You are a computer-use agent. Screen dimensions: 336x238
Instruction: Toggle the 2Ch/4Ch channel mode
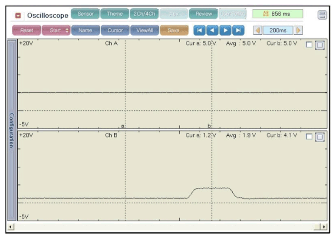coord(144,14)
